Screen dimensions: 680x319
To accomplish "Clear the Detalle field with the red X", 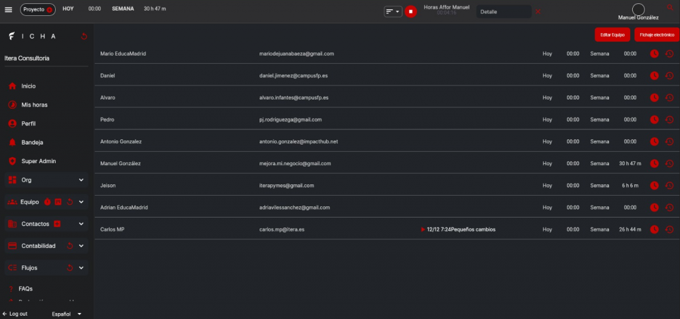I will (x=538, y=11).
